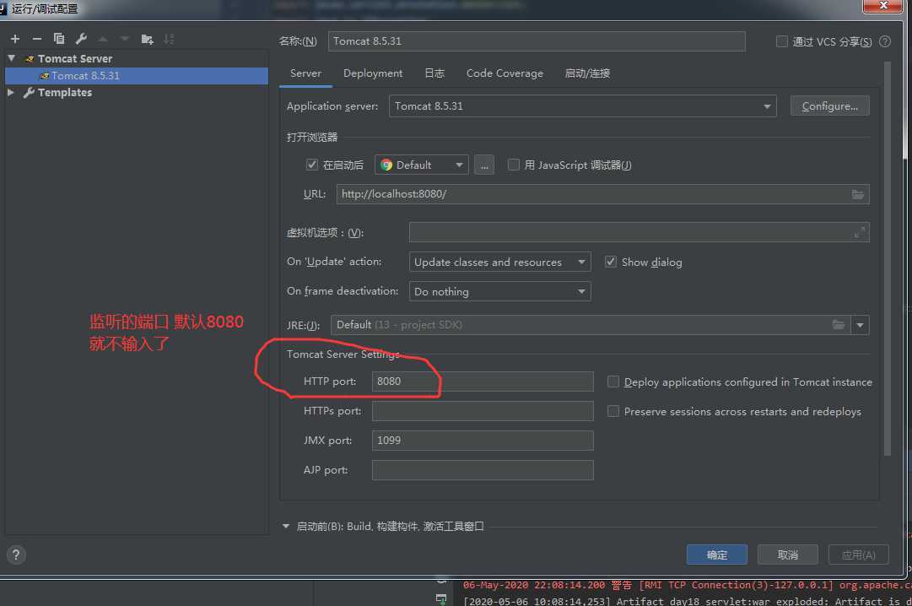This screenshot has height=606, width=912.
Task: Open the 启动/连接 tab
Action: [x=587, y=73]
